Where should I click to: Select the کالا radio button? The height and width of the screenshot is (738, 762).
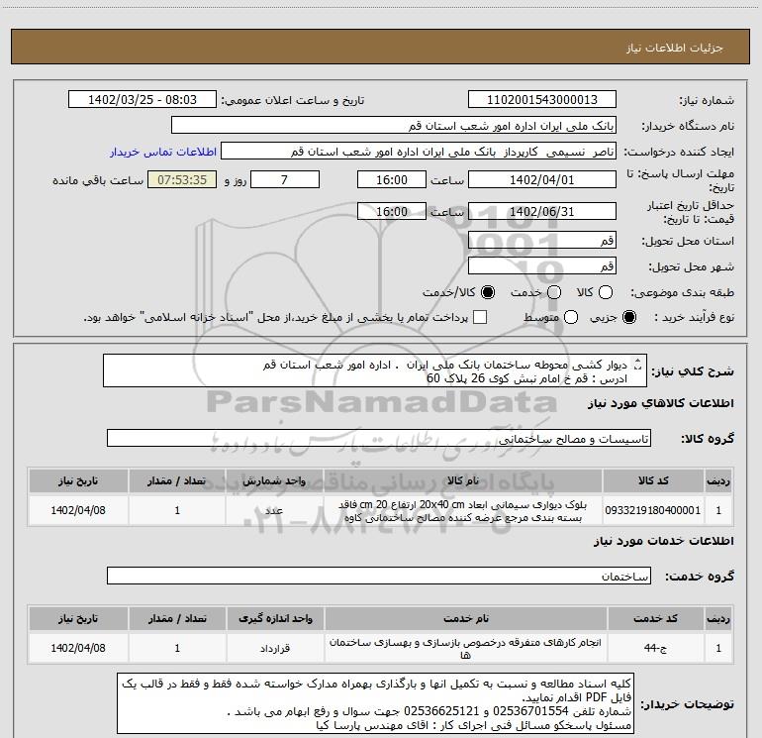click(606, 292)
